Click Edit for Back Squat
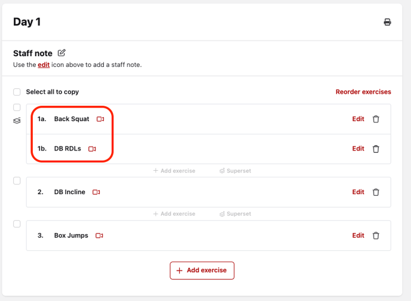This screenshot has height=301, width=411. (358, 119)
